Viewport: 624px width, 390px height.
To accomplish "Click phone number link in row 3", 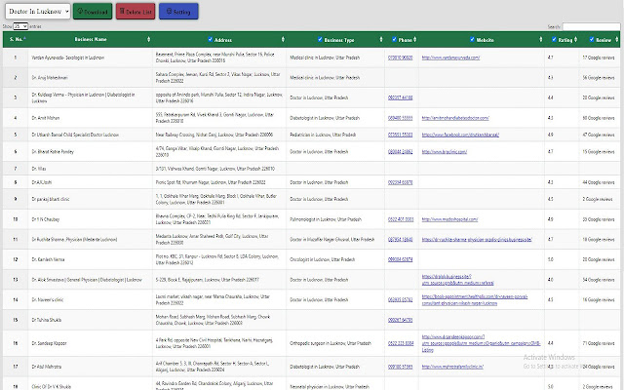I will pyautogui.click(x=400, y=97).
